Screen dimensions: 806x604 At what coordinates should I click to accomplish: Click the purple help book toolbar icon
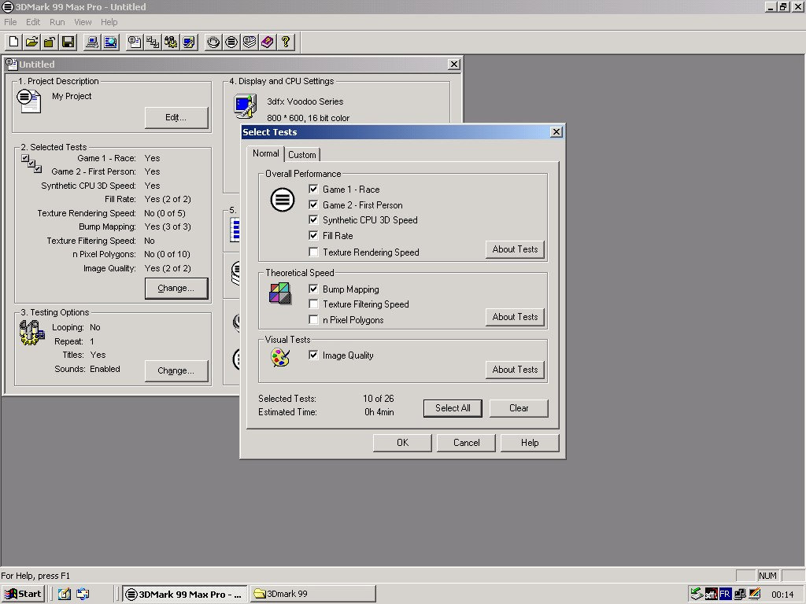click(x=267, y=42)
